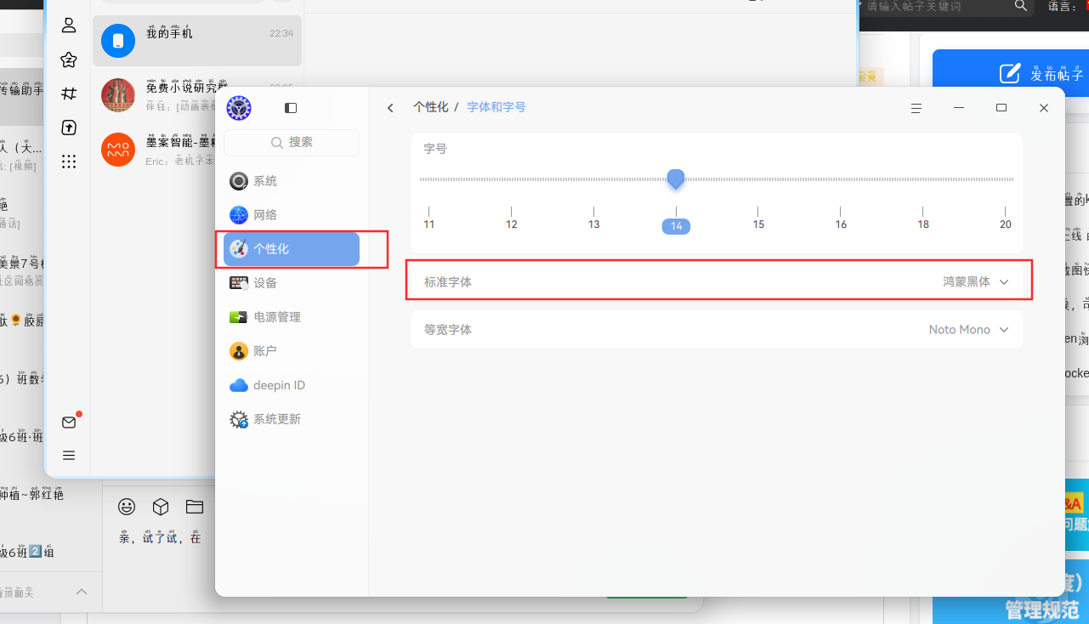Click the hashtag channels icon in chat sidebar
The width and height of the screenshot is (1089, 624).
[69, 94]
